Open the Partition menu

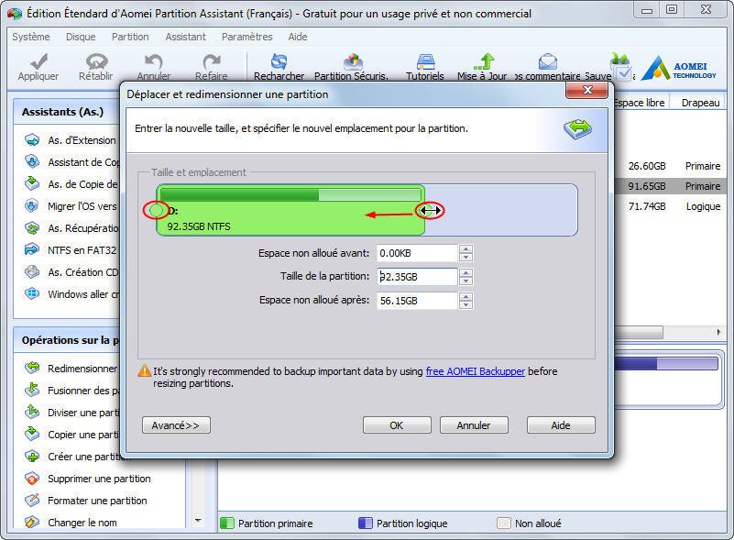click(x=130, y=37)
